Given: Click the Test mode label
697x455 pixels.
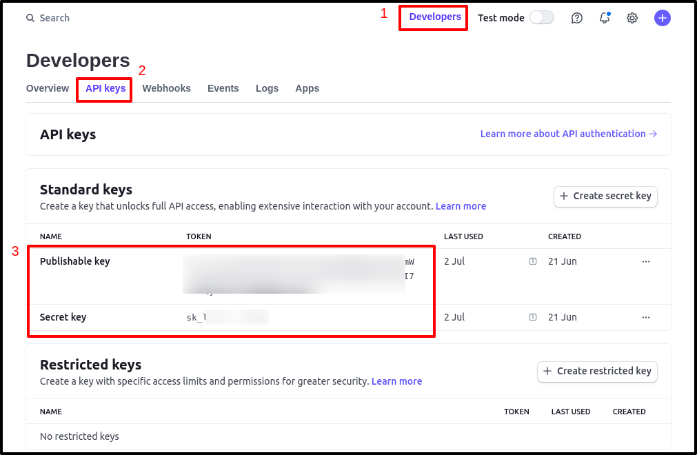Looking at the screenshot, I should (x=501, y=18).
